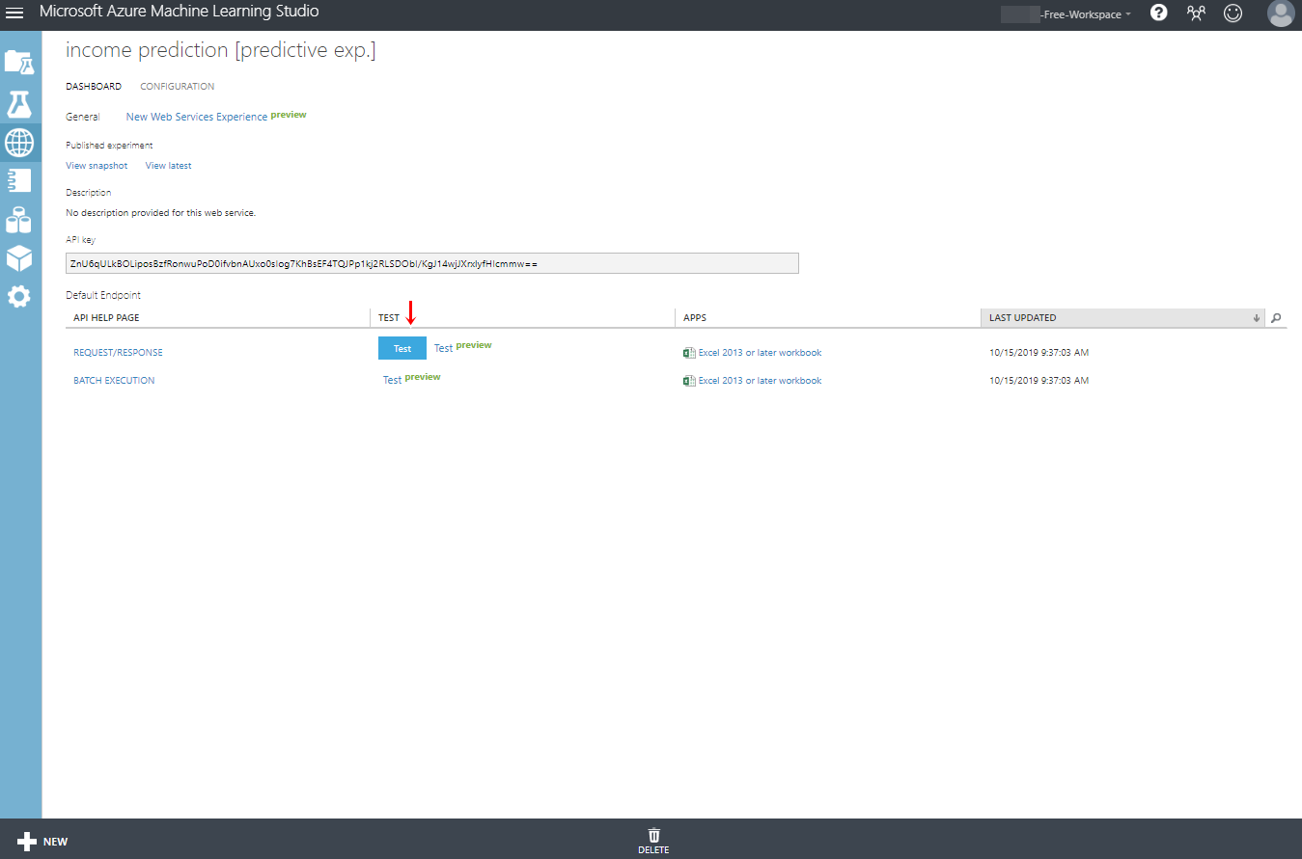Switch to the DASHBOARD tab

[94, 87]
